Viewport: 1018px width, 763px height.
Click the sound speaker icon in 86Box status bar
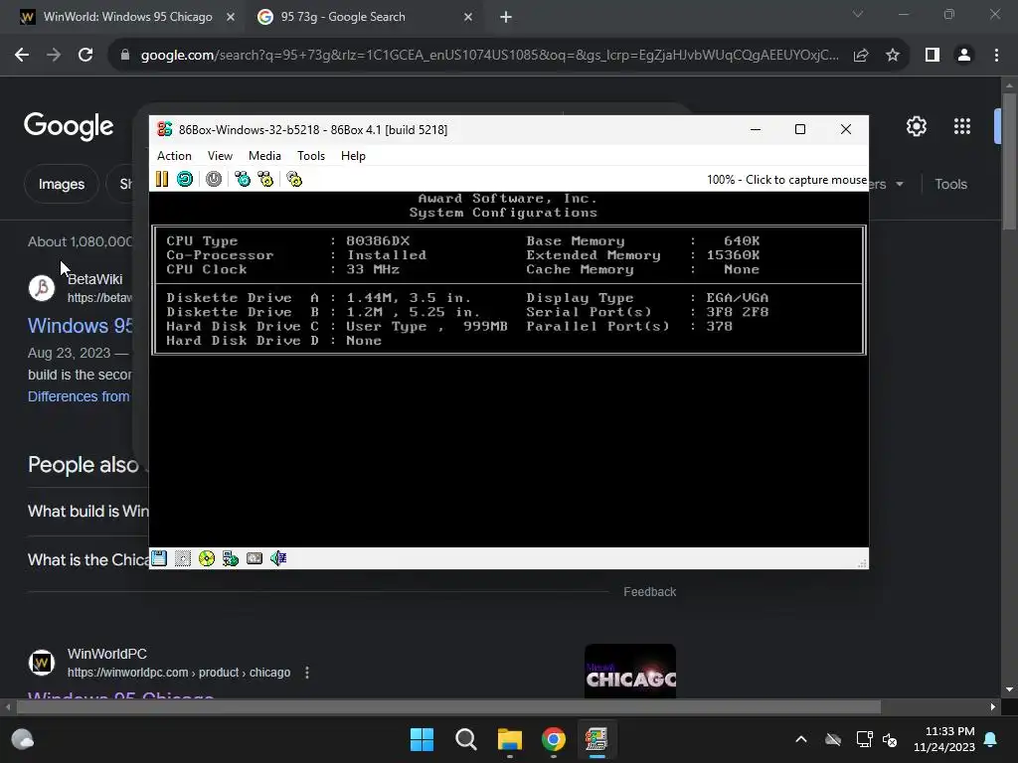coord(278,558)
